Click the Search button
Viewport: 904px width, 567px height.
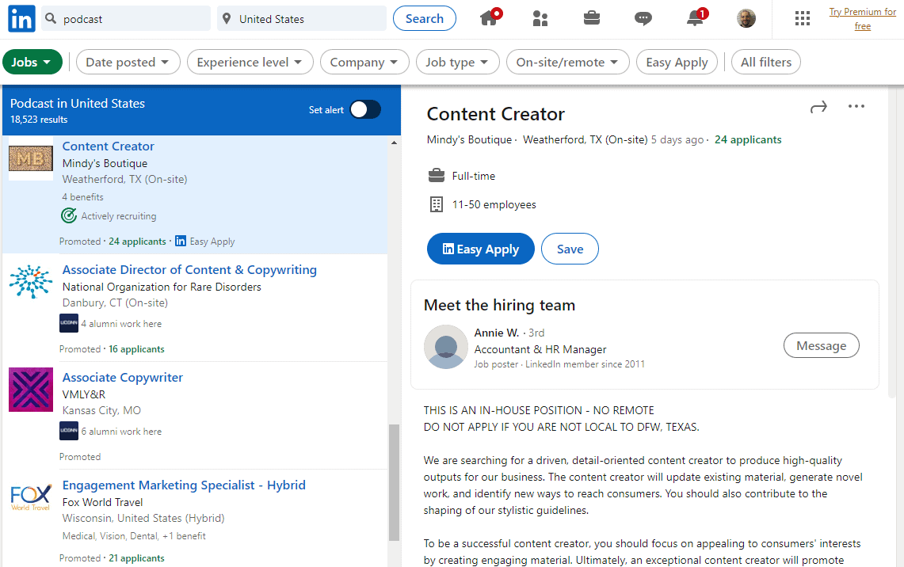coord(425,18)
